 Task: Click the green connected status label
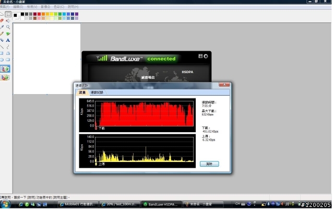[x=162, y=59]
